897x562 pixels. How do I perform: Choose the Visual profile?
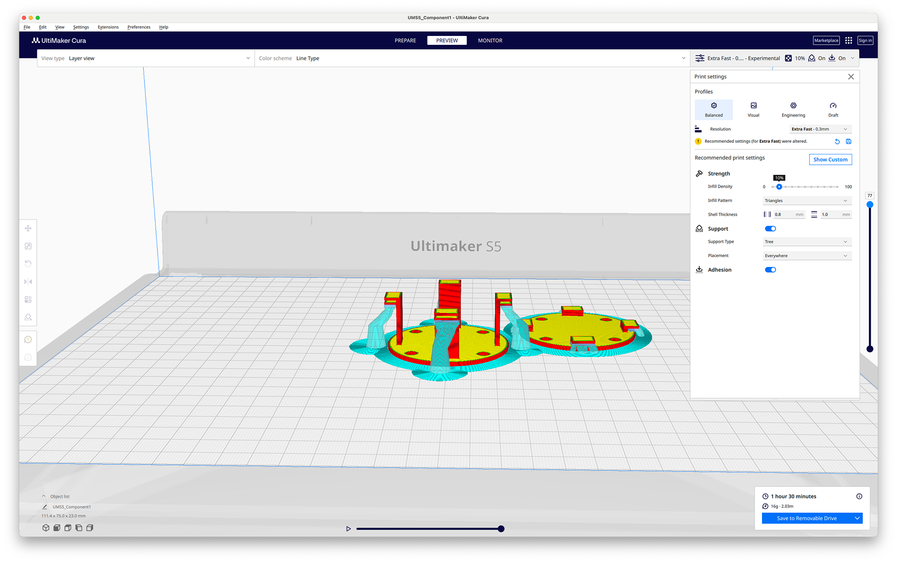(x=754, y=110)
